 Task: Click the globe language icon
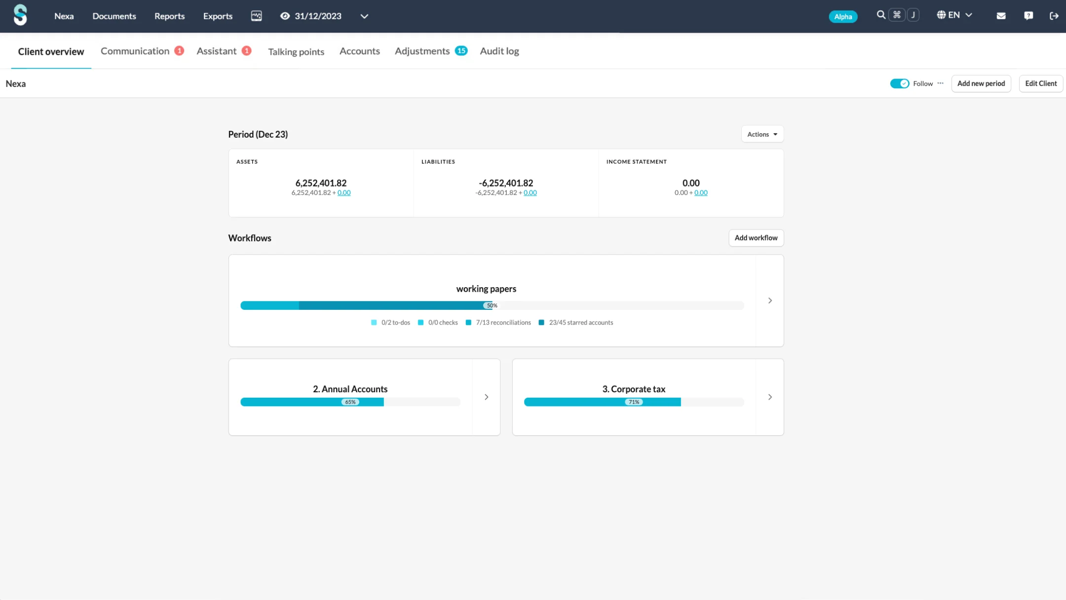941,15
